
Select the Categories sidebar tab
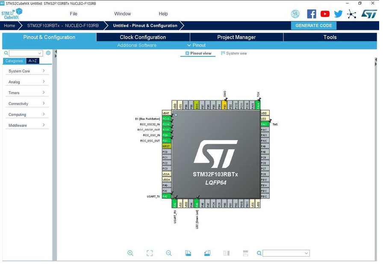click(14, 61)
